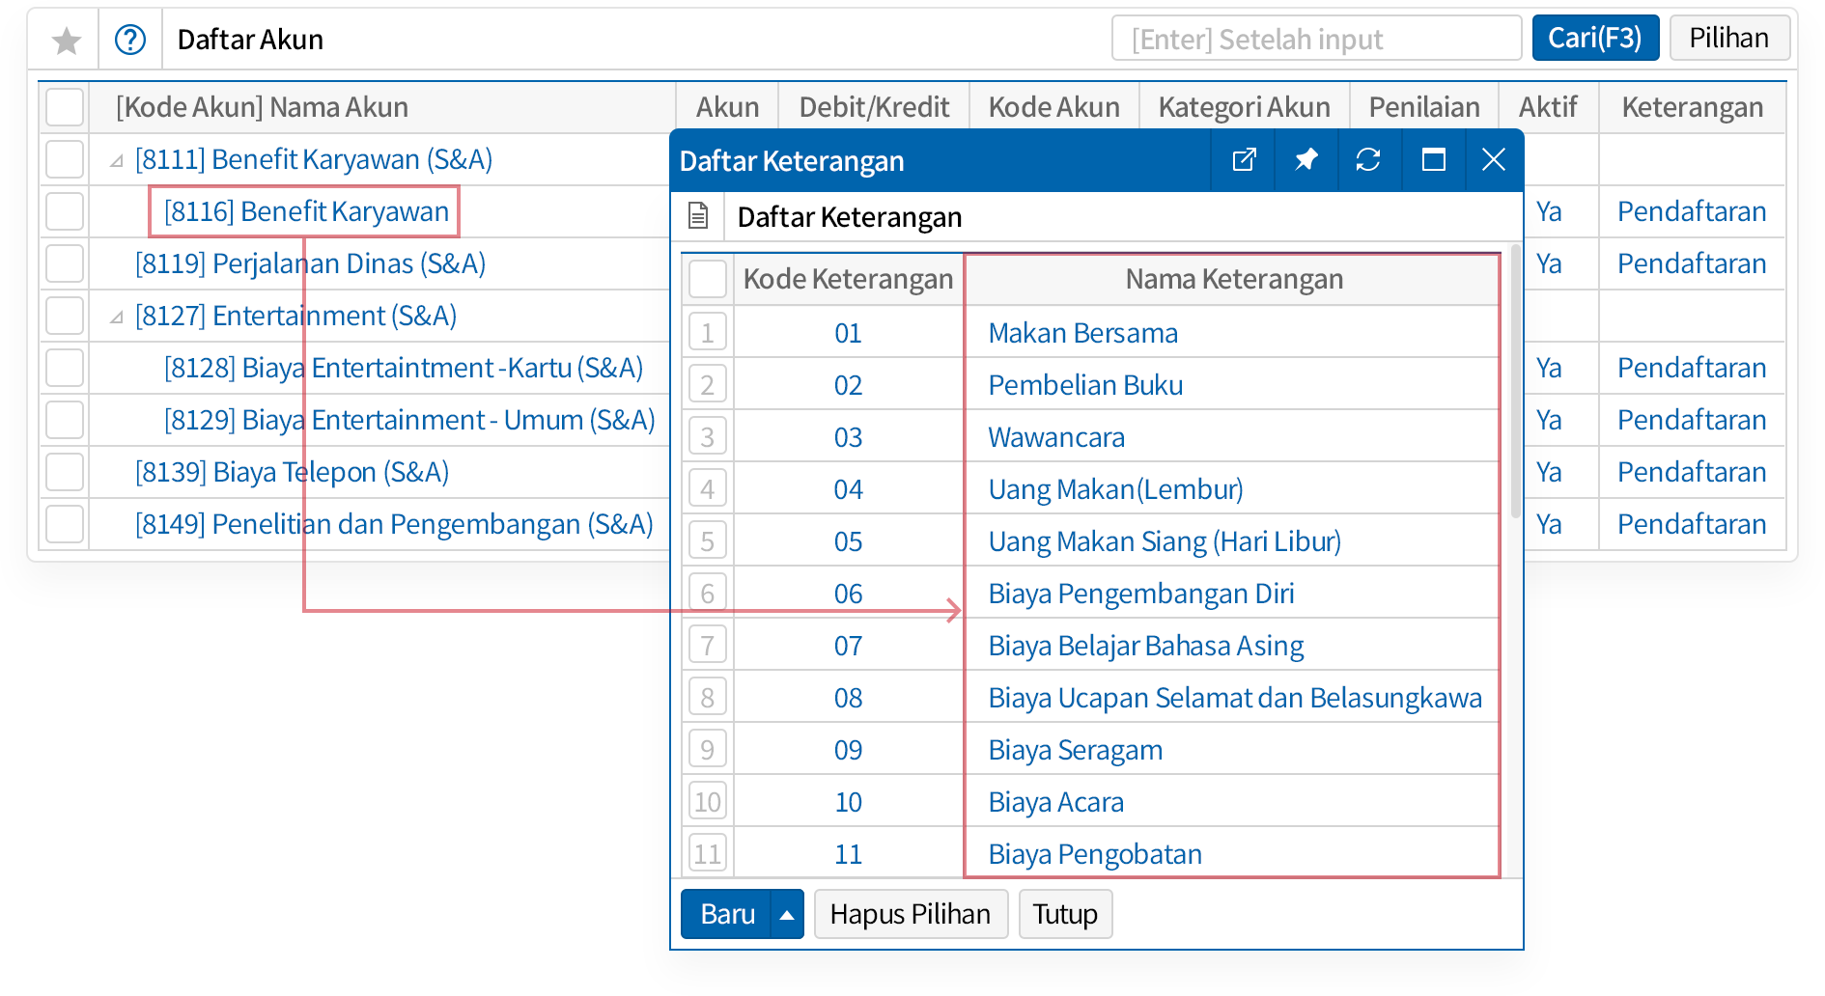Maximize the Daftar Keterangan popup
Image resolution: width=1825 pixels, height=996 pixels.
coord(1433,160)
